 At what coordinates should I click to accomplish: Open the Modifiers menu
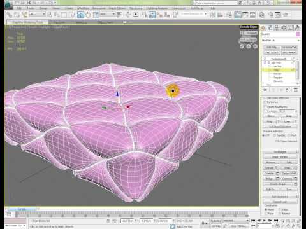pos(83,8)
